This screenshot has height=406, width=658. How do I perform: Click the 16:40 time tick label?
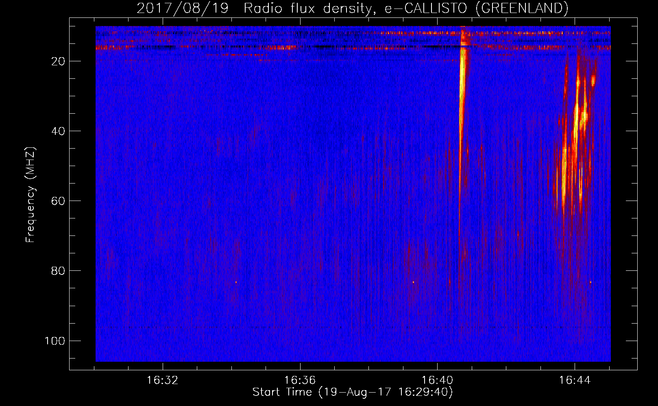pyautogui.click(x=437, y=380)
